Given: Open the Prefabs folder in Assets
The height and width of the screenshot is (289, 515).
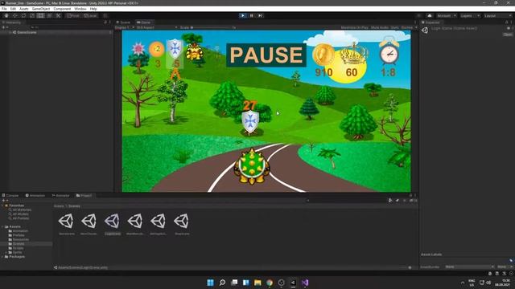Looking at the screenshot, I should 19,235.
